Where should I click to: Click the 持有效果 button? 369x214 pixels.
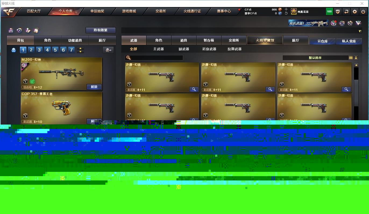(x=101, y=30)
